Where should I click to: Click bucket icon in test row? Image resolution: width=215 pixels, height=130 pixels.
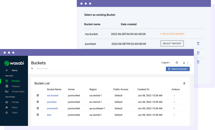pos(38,115)
